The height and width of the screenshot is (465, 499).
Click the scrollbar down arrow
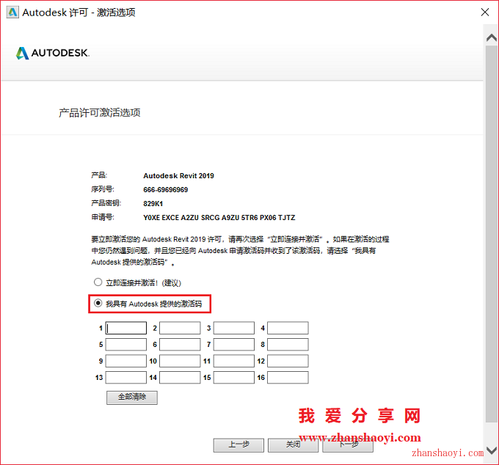point(492,450)
